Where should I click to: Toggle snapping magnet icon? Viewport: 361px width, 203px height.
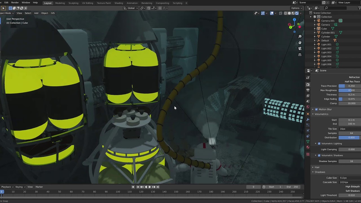point(149,8)
